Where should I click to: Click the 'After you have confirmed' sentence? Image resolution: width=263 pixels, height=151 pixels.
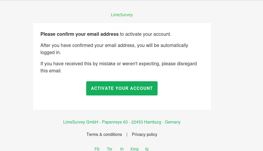pos(114,46)
